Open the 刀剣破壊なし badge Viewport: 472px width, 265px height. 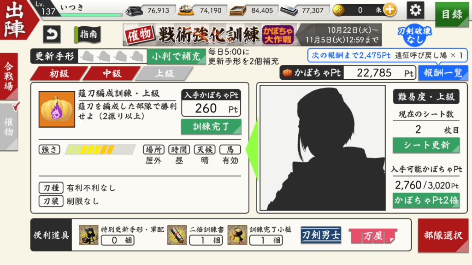[x=414, y=35]
